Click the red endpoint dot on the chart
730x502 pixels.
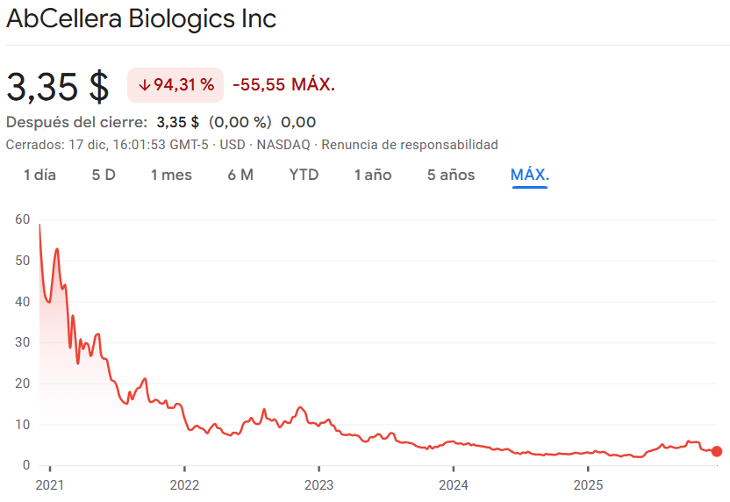point(717,451)
